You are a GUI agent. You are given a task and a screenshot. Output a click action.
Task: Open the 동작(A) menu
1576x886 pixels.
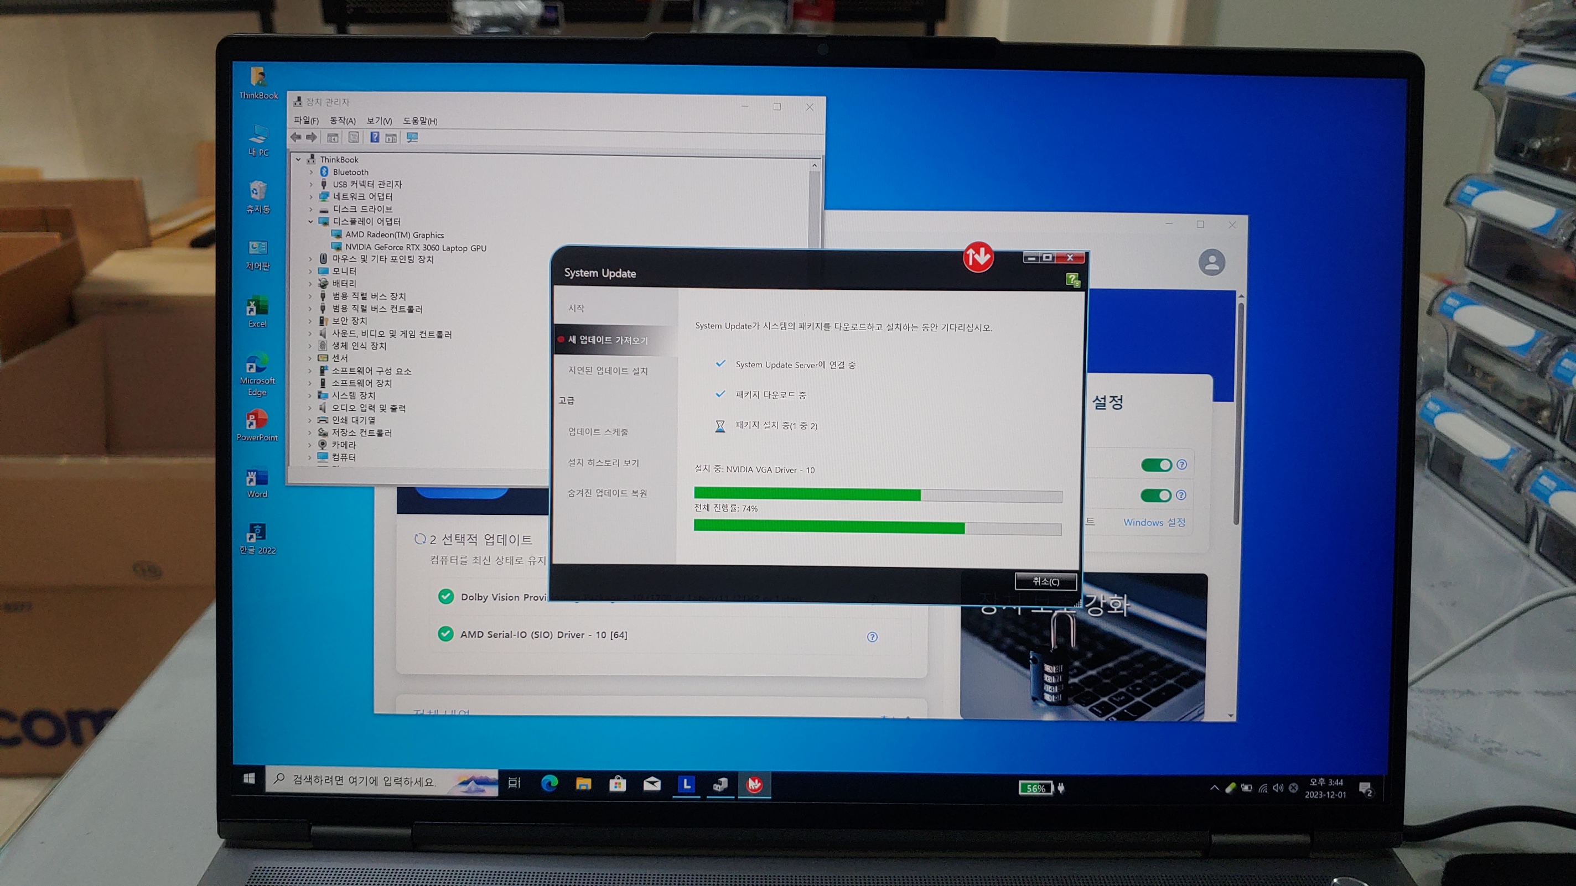point(342,121)
